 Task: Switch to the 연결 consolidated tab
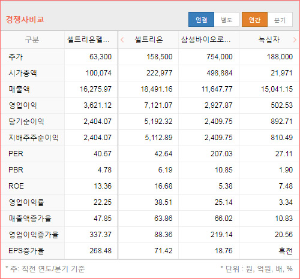point(201,20)
